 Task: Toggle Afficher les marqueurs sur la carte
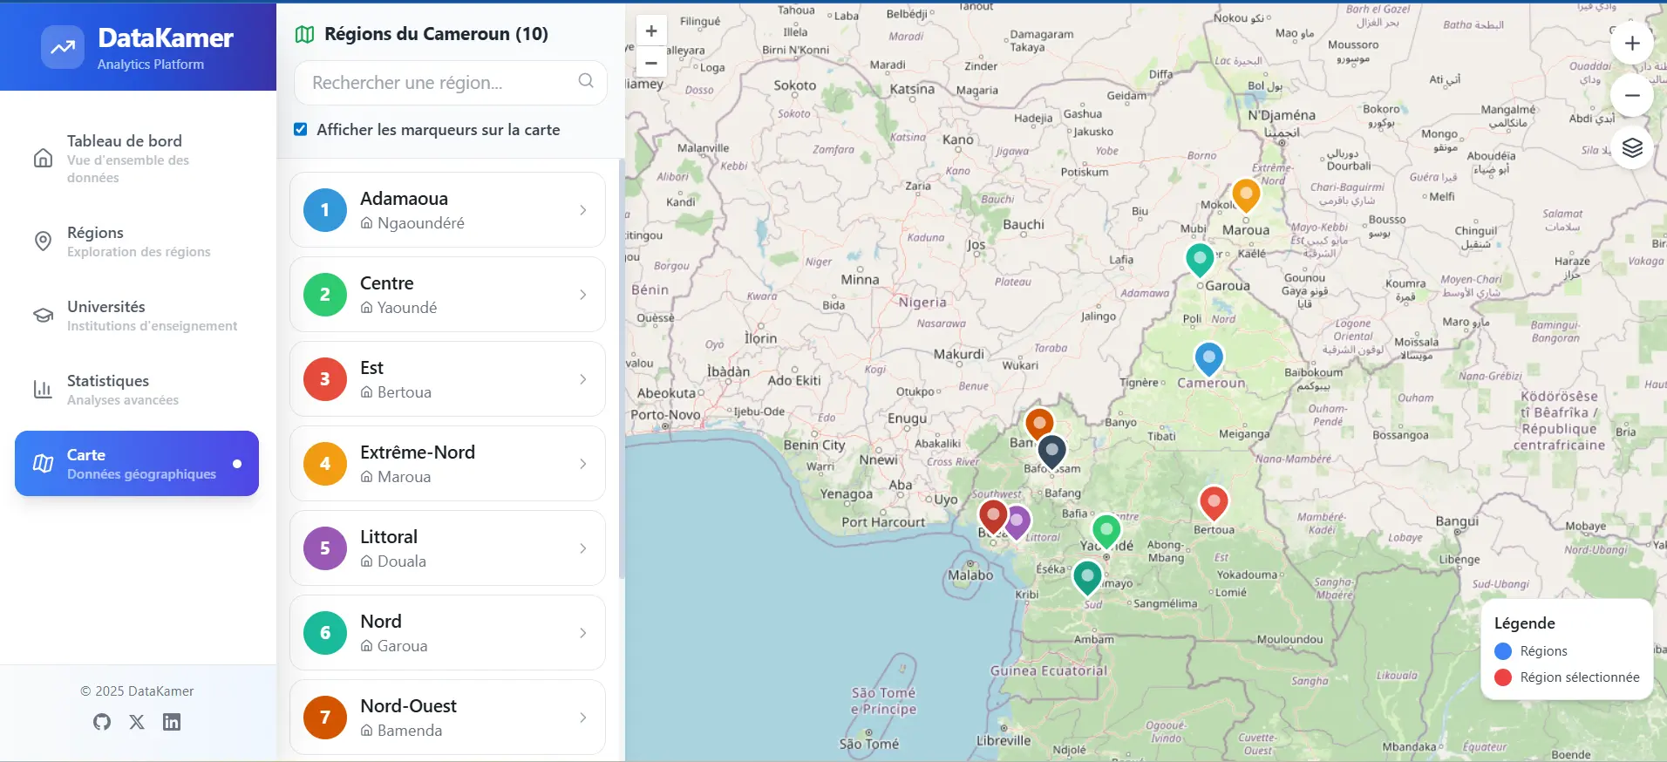click(301, 130)
